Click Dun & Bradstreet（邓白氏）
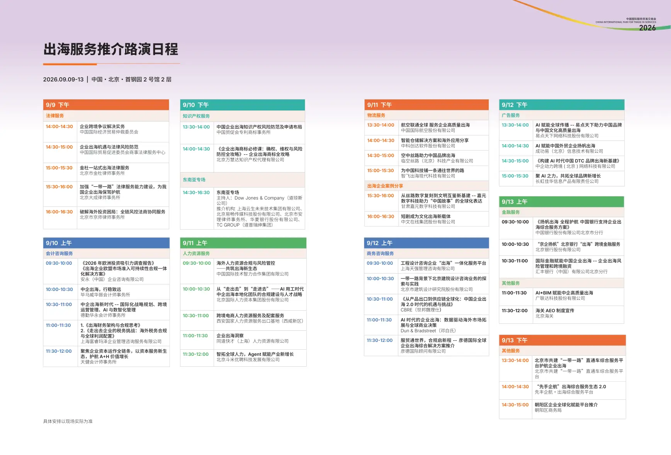Image resolution: width=671 pixels, height=455 pixels. pos(428,331)
